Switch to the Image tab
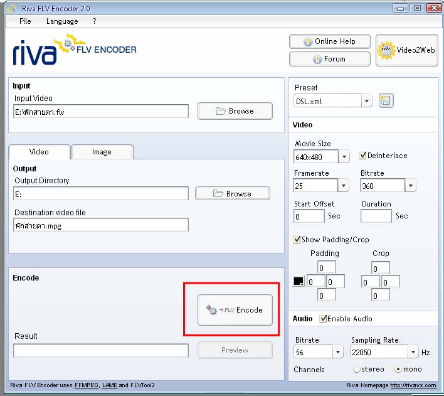Screen dimensions: 444x396 102,152
